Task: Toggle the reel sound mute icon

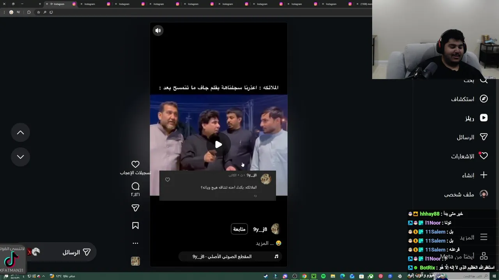Action: click(x=158, y=30)
